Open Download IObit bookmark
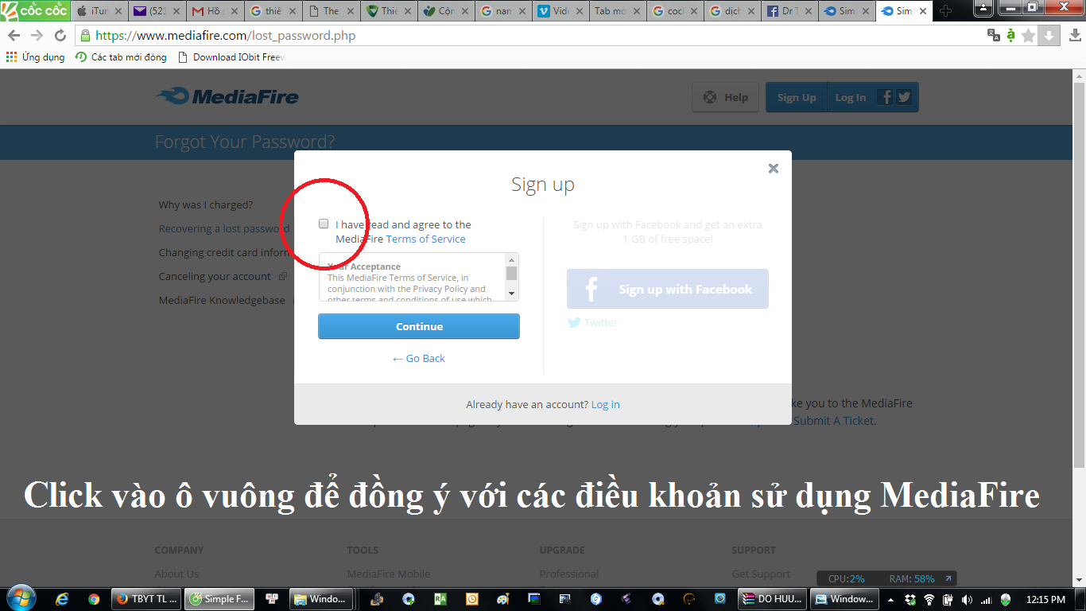The width and height of the screenshot is (1086, 611). tap(231, 57)
